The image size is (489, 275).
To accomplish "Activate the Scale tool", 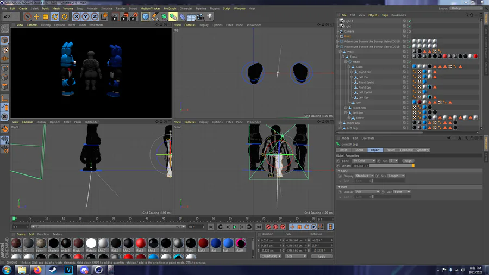I will [46, 16].
